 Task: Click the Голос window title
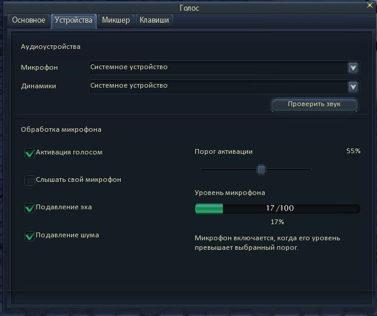point(189,8)
